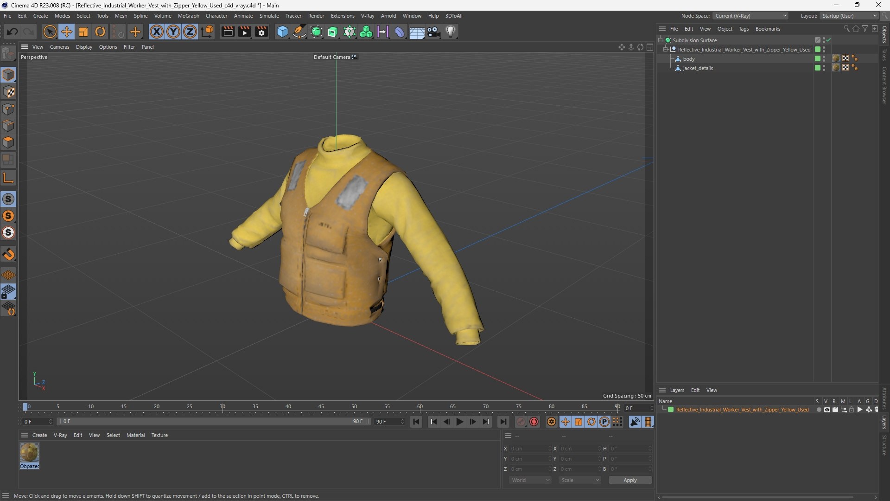Toggle Subdivision Surface enable checkmark
This screenshot has width=890, height=501.
[828, 40]
